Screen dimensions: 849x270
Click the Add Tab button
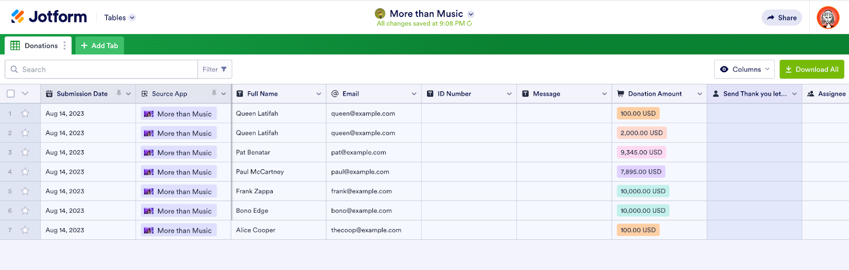[100, 46]
